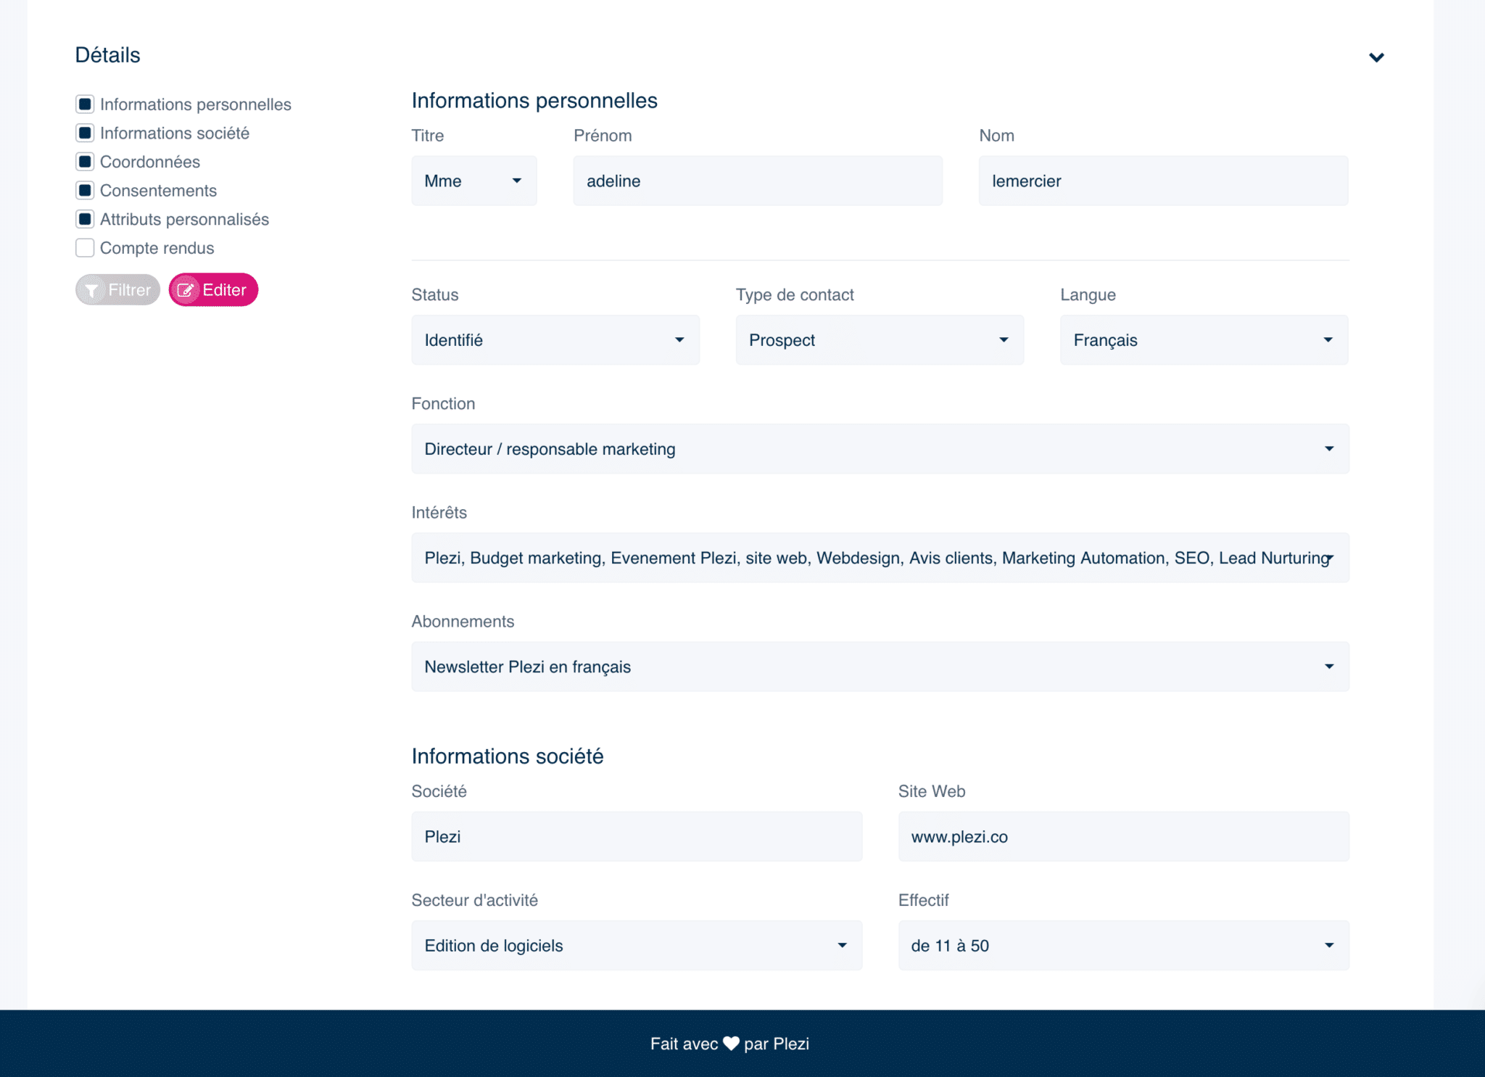Expand the Fonction dropdown
The height and width of the screenshot is (1077, 1485).
[880, 449]
